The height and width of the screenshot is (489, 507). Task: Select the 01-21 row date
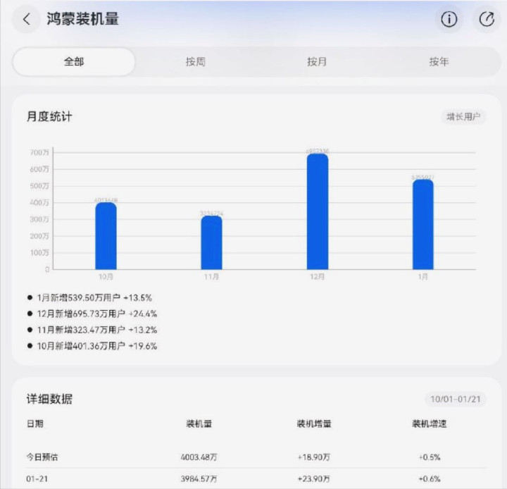[37, 478]
